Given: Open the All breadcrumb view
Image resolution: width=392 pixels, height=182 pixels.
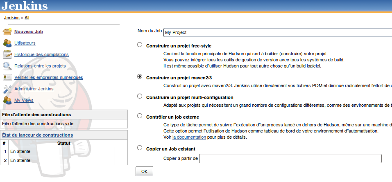Looking at the screenshot, I should pos(27,18).
